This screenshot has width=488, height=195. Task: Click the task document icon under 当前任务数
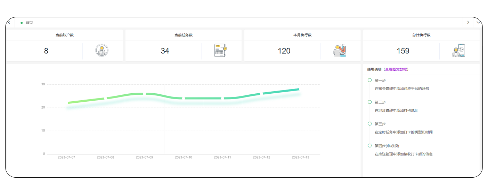(220, 51)
